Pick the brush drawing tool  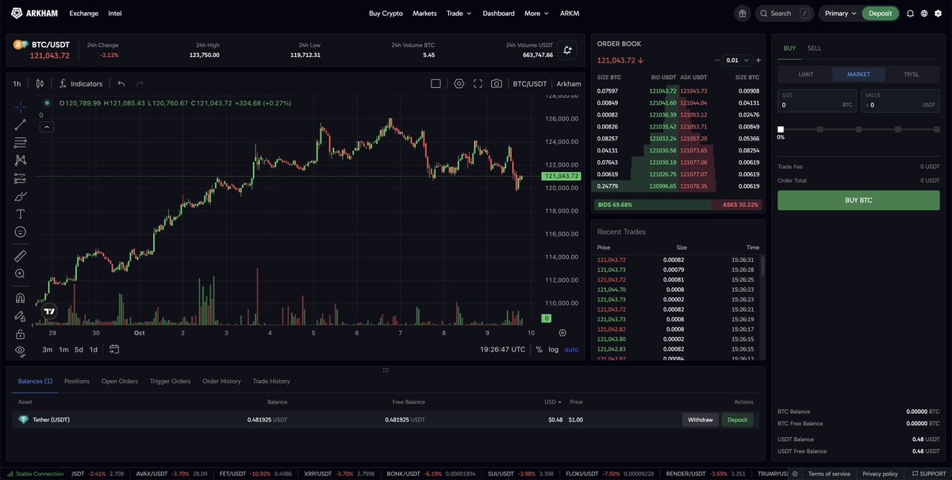coord(21,196)
